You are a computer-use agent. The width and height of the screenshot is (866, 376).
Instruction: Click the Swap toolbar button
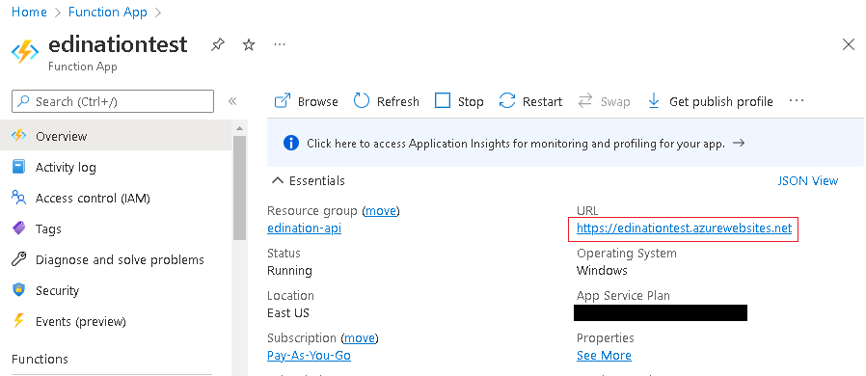point(604,101)
